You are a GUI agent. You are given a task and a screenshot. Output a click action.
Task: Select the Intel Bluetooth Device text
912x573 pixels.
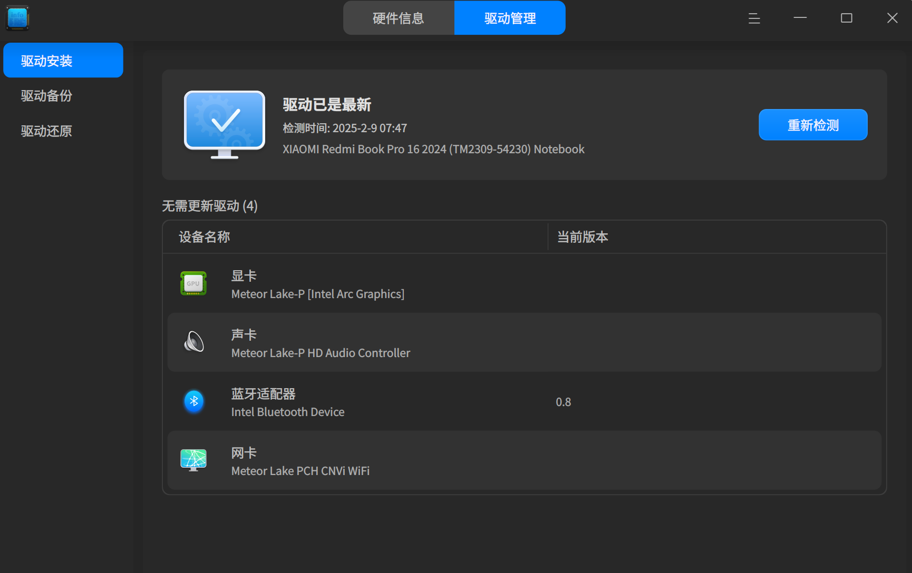(288, 412)
